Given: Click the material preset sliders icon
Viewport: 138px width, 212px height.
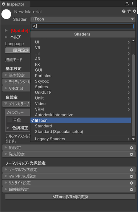Looking at the screenshot, I should (x=129, y=11).
